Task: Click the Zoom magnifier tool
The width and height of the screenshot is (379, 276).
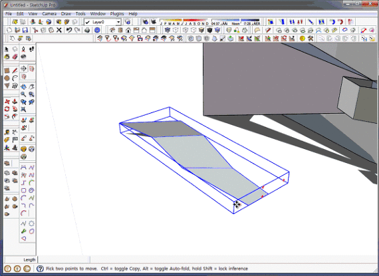Action: pyautogui.click(x=23, y=94)
